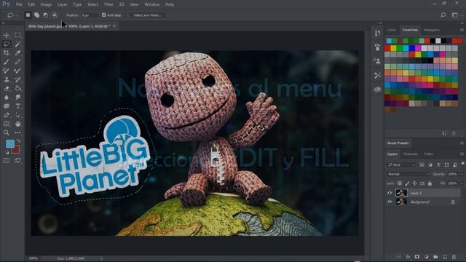Open the Edit Toolbar three-dots button

(17, 132)
